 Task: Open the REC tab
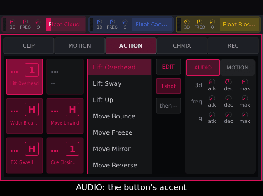point(233,46)
